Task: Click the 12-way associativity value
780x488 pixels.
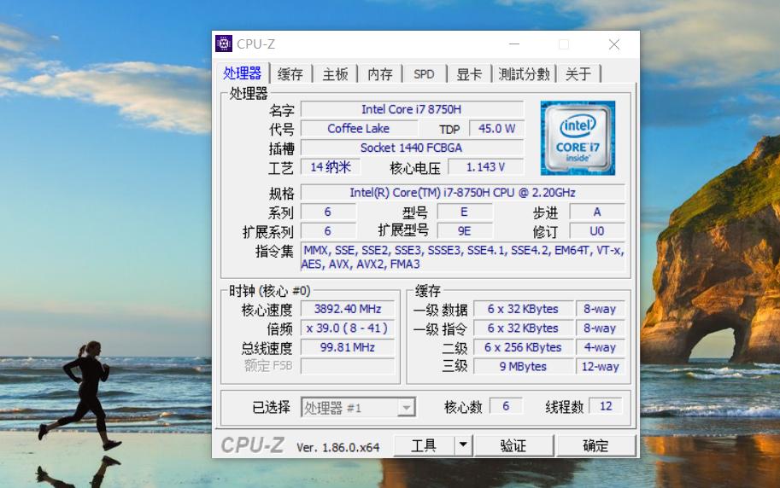Action: coord(601,366)
